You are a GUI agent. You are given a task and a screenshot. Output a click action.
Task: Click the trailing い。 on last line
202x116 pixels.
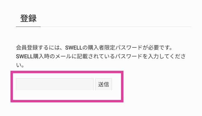coord(20,65)
